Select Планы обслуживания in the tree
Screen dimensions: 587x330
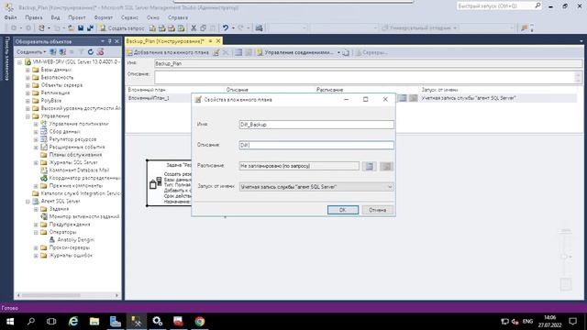coord(75,155)
